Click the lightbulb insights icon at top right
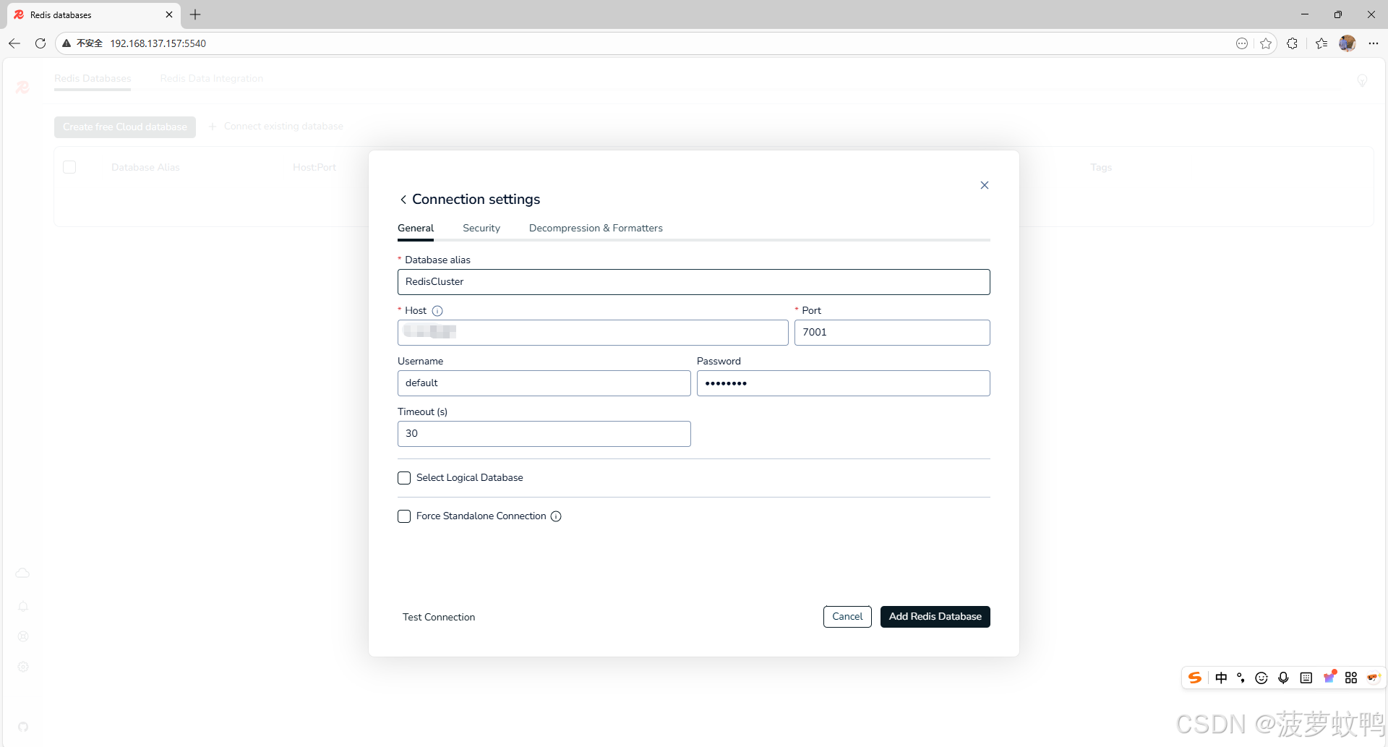The height and width of the screenshot is (747, 1388). point(1362,80)
